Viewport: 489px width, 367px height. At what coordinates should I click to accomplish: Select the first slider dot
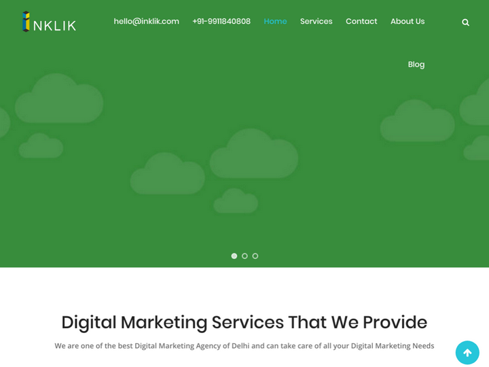(x=234, y=256)
